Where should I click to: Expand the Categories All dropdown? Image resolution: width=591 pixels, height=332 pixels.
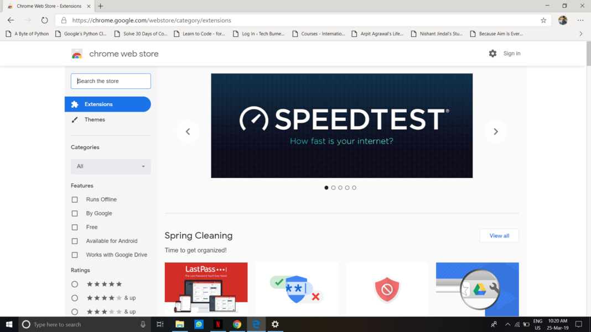click(x=111, y=166)
